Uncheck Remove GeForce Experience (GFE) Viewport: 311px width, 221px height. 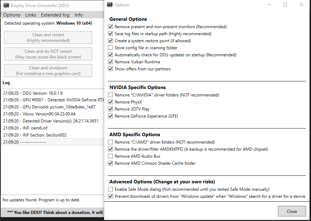point(110,116)
